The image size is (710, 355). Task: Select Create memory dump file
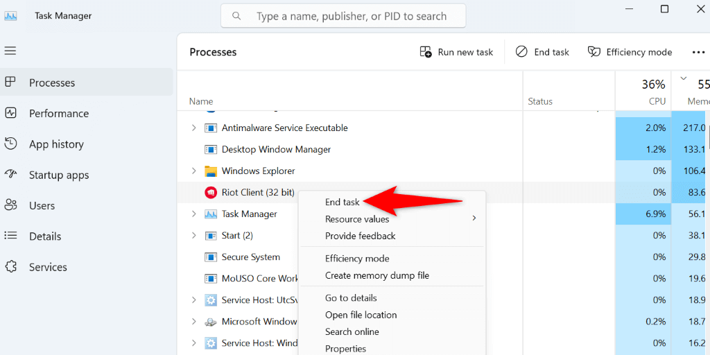tap(377, 275)
